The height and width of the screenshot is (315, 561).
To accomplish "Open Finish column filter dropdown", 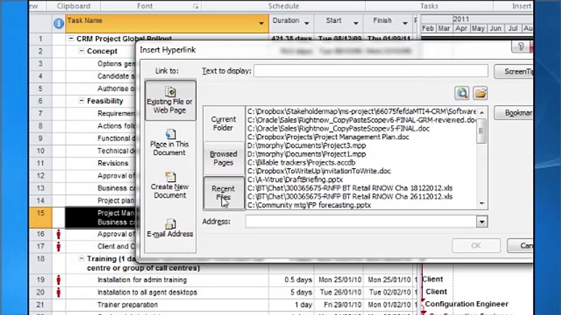I will 406,23.
